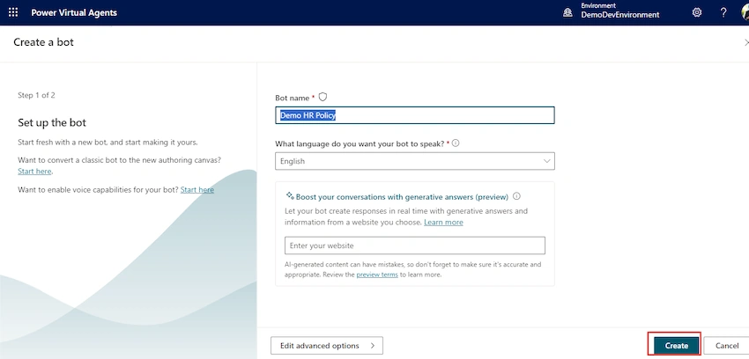Open the Settings gear icon
The width and height of the screenshot is (749, 359).
tap(697, 12)
